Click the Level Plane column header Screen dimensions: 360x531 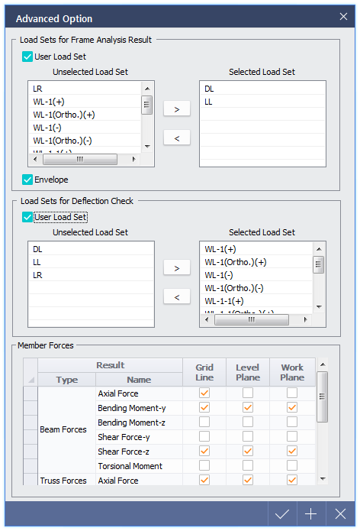[248, 372]
